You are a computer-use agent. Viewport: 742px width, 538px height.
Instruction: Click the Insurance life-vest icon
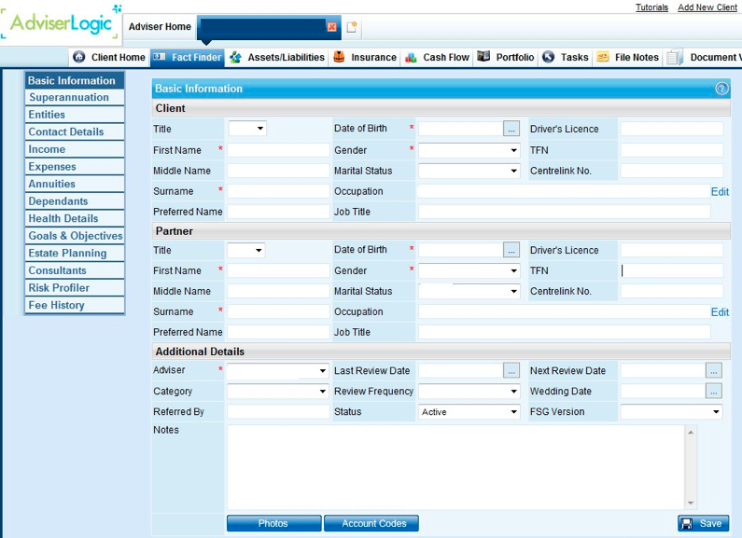pyautogui.click(x=339, y=57)
